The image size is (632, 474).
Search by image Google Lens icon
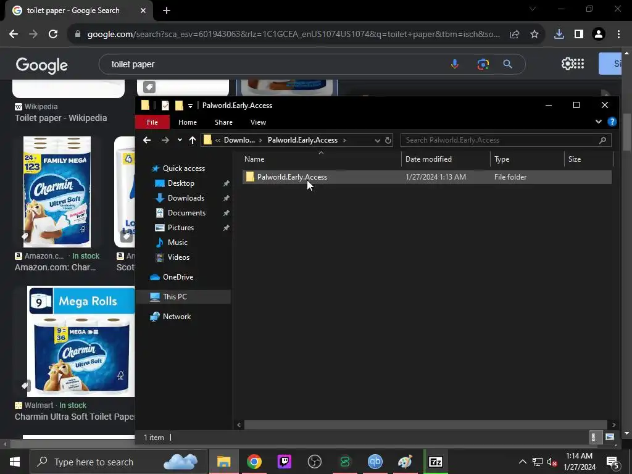pos(483,64)
